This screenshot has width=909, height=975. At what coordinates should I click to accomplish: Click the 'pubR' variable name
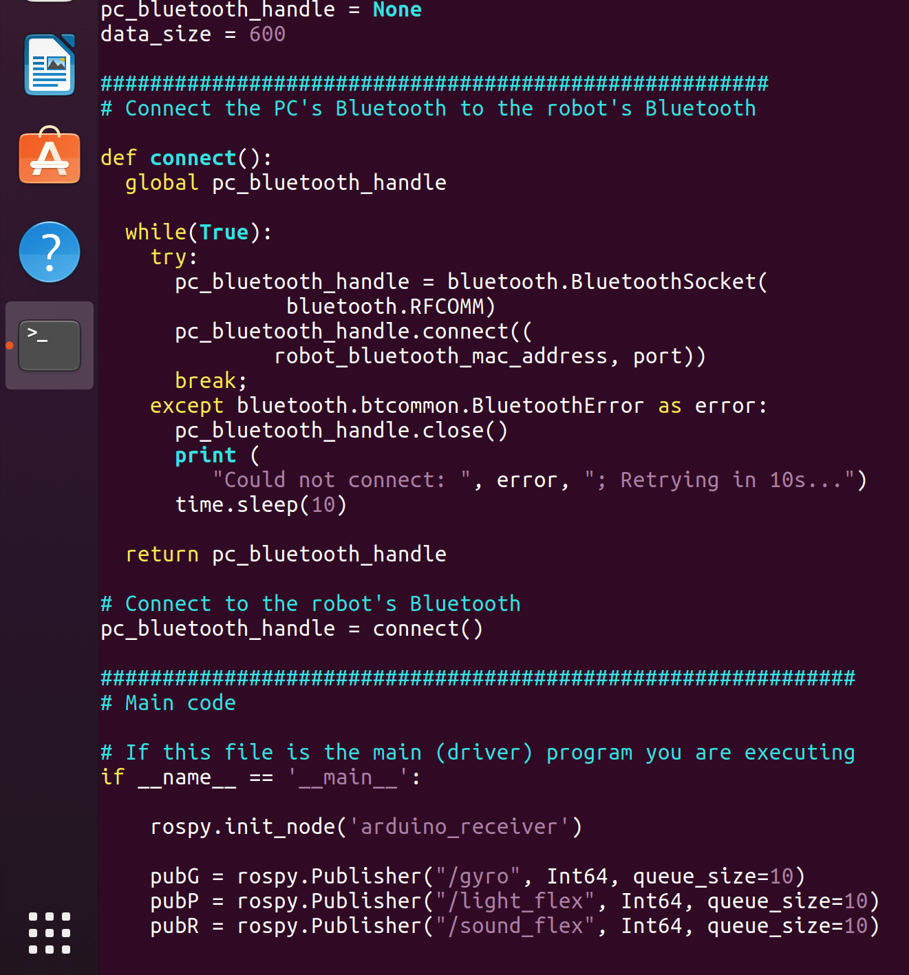(x=174, y=926)
